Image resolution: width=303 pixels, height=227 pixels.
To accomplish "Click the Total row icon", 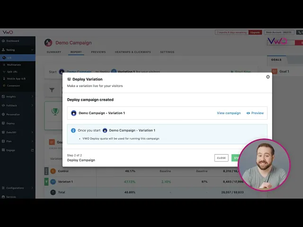I will point(53,192).
